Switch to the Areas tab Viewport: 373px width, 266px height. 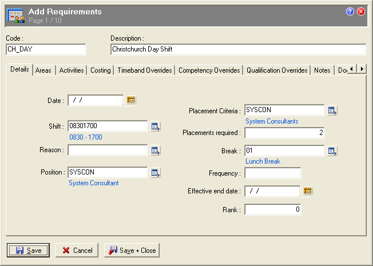[43, 70]
